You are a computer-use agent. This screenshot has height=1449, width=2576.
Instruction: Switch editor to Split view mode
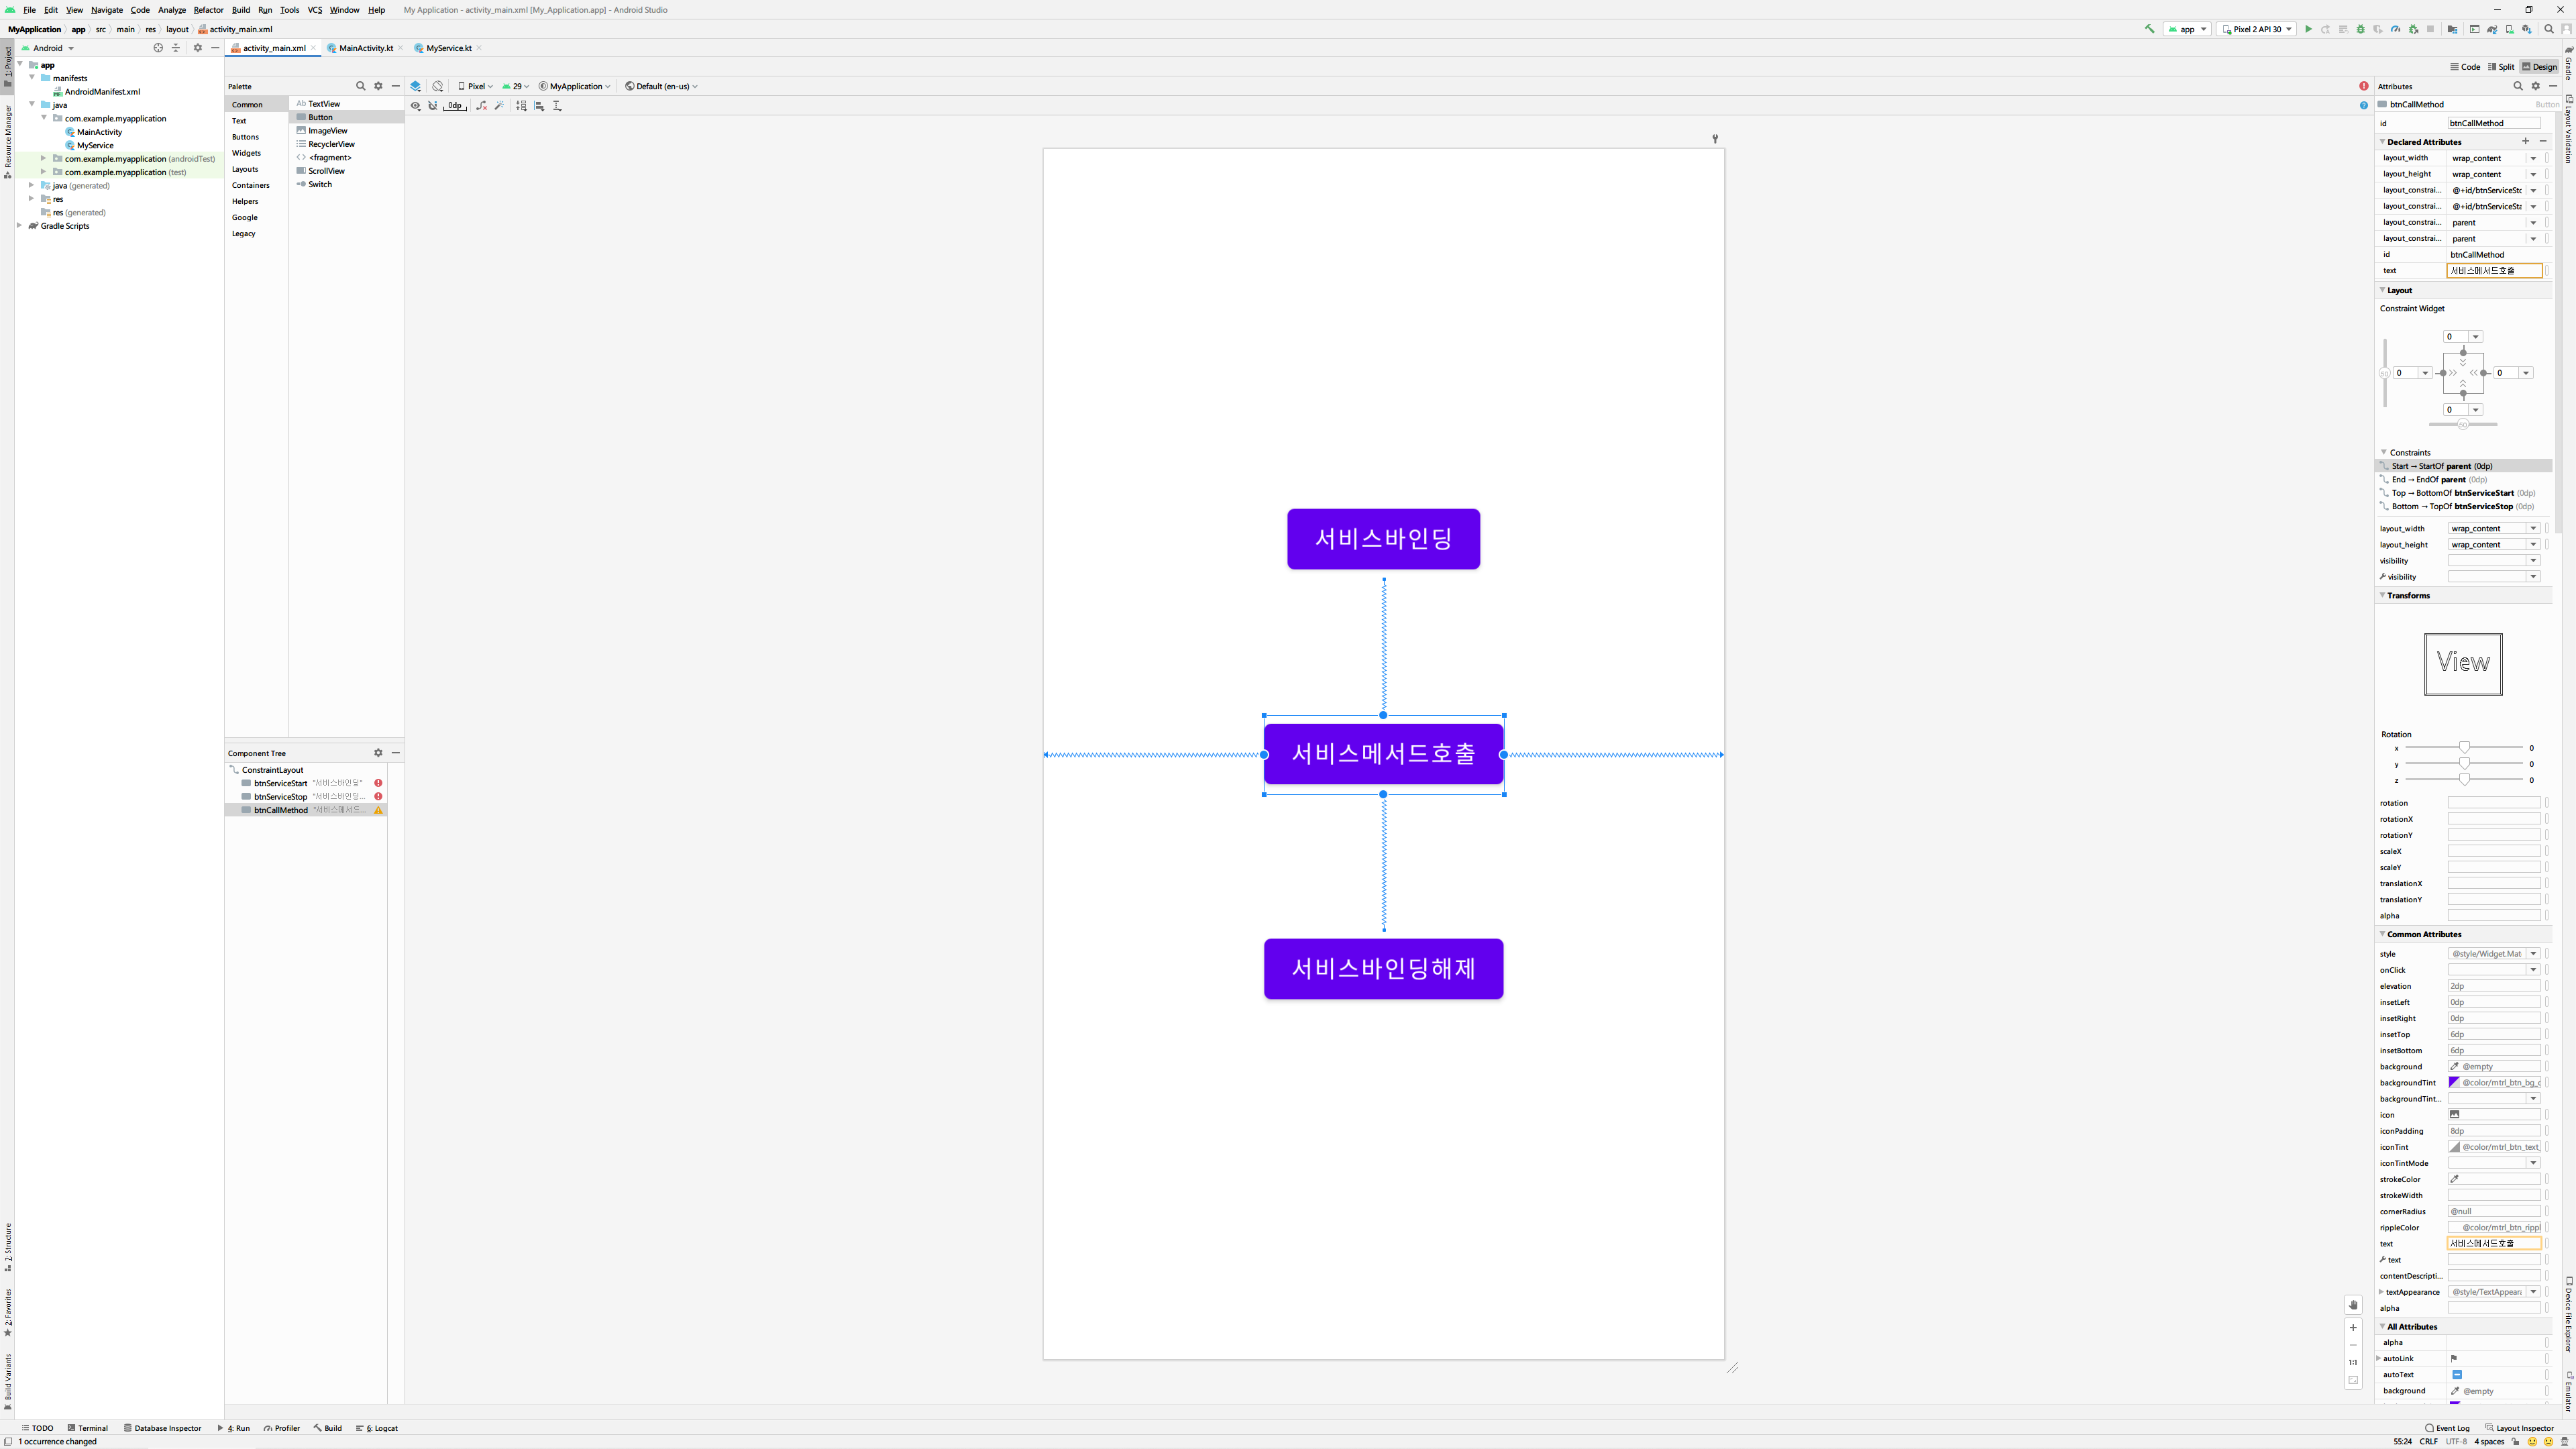2501,67
